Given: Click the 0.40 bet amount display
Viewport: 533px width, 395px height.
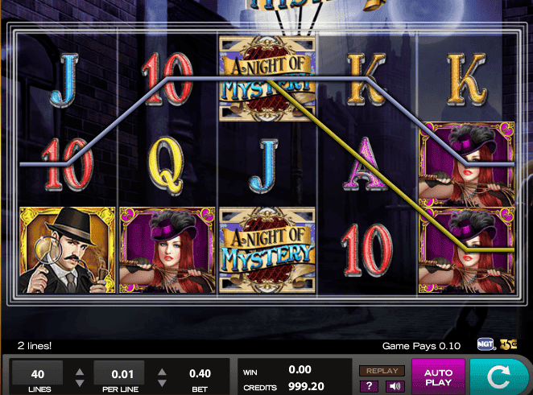Looking at the screenshot, I should 200,373.
